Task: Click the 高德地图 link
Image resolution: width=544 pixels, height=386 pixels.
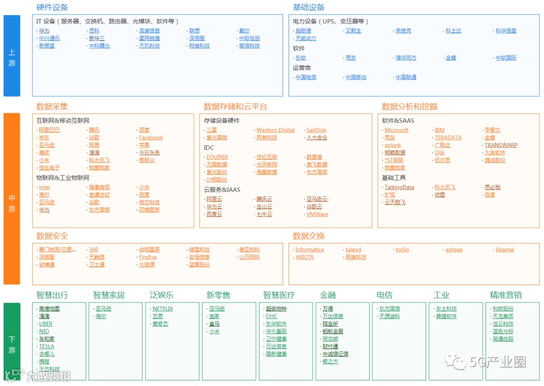Action: click(x=49, y=309)
